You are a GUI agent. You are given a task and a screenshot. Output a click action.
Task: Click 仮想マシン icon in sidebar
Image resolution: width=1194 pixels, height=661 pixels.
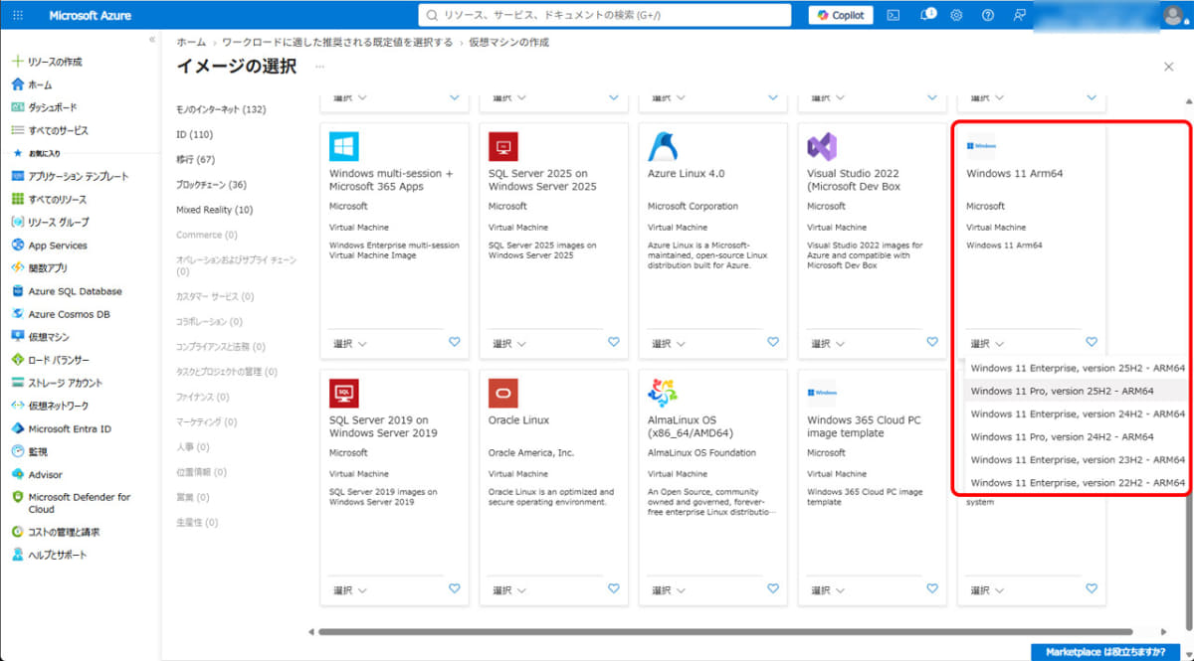17,337
